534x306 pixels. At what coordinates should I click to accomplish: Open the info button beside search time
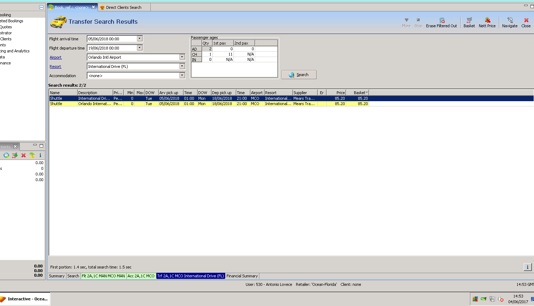(x=527, y=267)
